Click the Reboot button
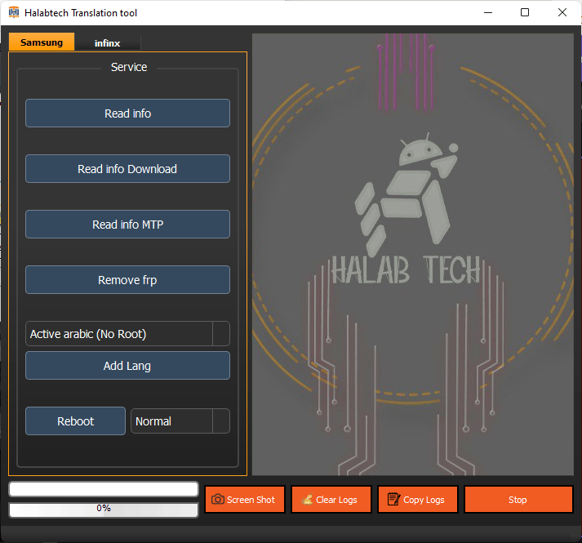This screenshot has width=582, height=543. tap(75, 421)
